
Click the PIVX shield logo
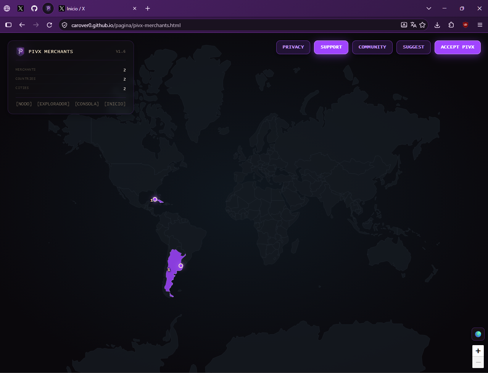[x=20, y=52]
